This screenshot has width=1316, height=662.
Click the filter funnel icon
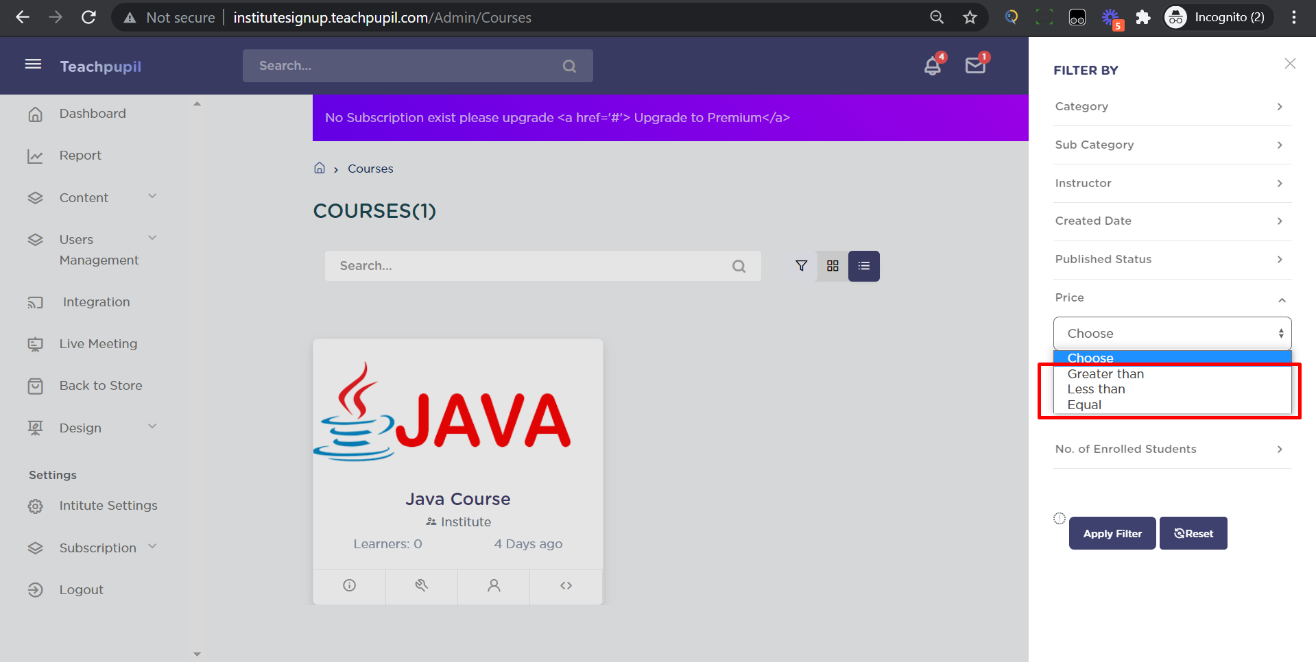(x=801, y=266)
